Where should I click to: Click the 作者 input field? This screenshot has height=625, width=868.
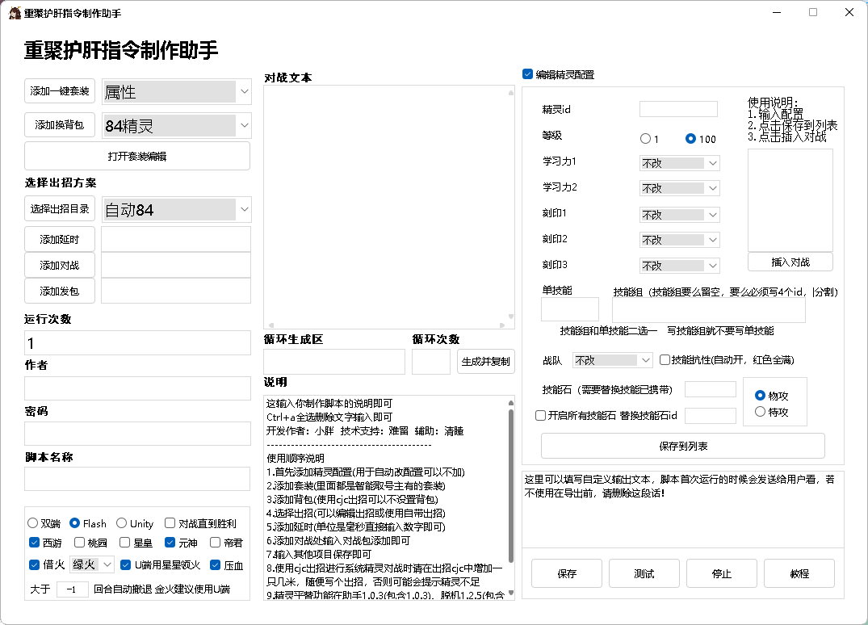[138, 388]
